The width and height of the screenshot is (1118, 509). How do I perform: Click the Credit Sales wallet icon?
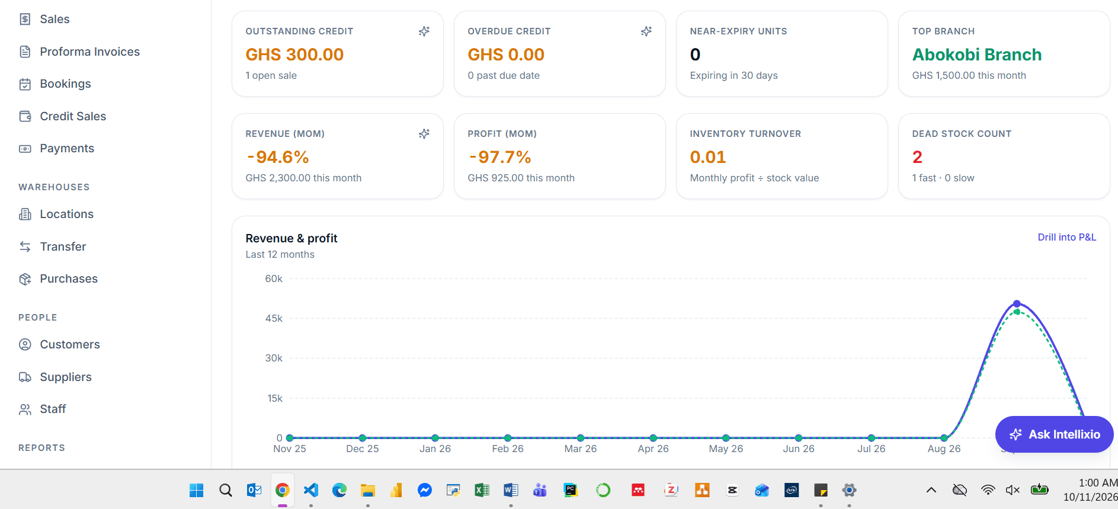click(x=25, y=116)
